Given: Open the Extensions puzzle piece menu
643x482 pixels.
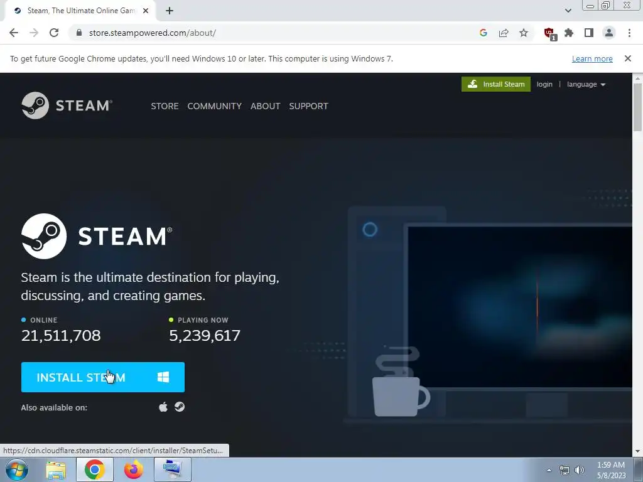Looking at the screenshot, I should pyautogui.click(x=569, y=33).
